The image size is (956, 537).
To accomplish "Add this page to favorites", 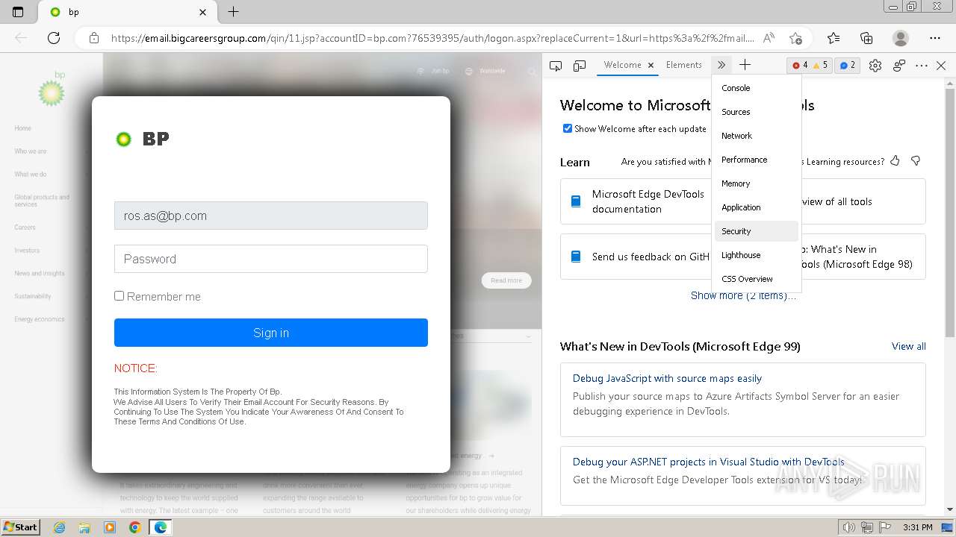I will [x=795, y=38].
